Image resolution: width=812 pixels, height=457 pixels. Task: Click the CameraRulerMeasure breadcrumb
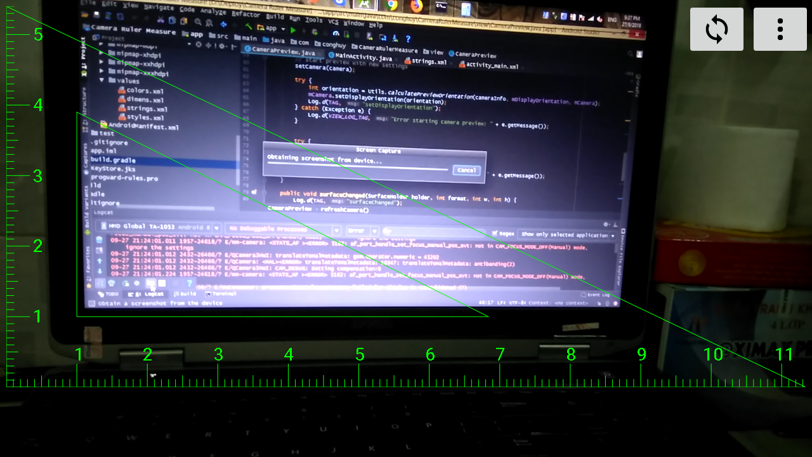point(383,49)
